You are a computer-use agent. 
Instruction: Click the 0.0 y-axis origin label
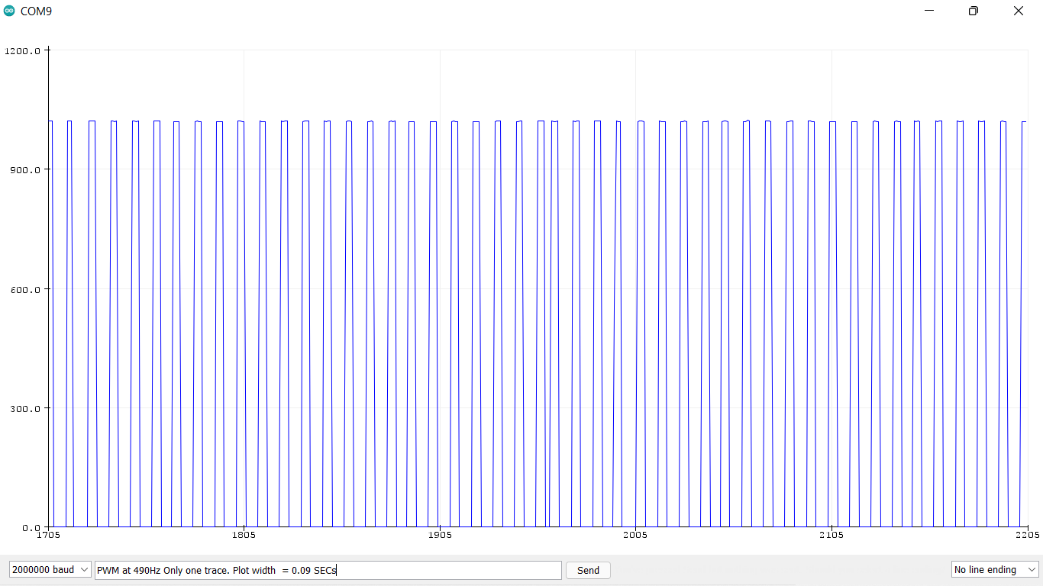[31, 527]
